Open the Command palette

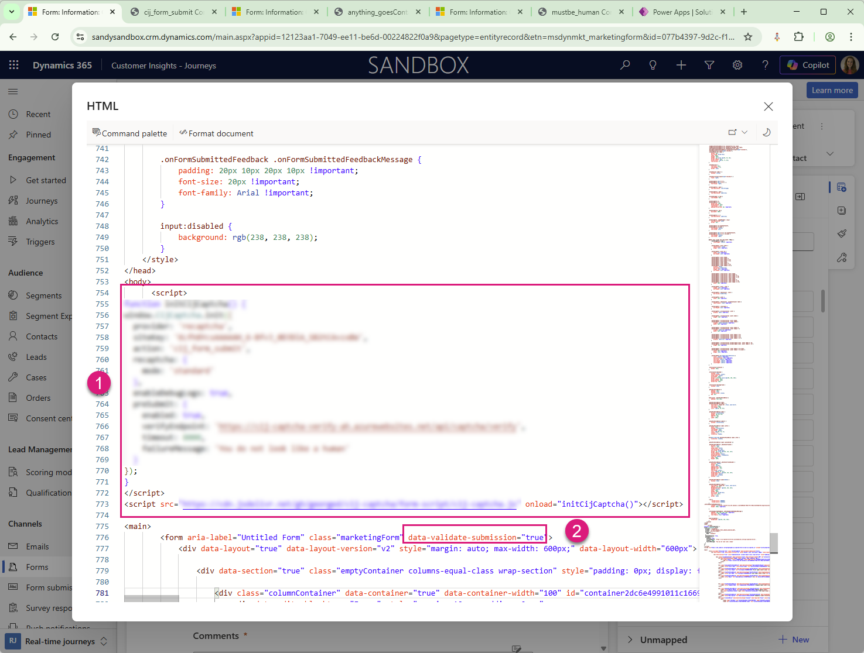[129, 133]
